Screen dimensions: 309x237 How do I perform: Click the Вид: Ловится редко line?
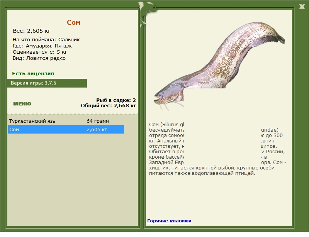point(39,58)
